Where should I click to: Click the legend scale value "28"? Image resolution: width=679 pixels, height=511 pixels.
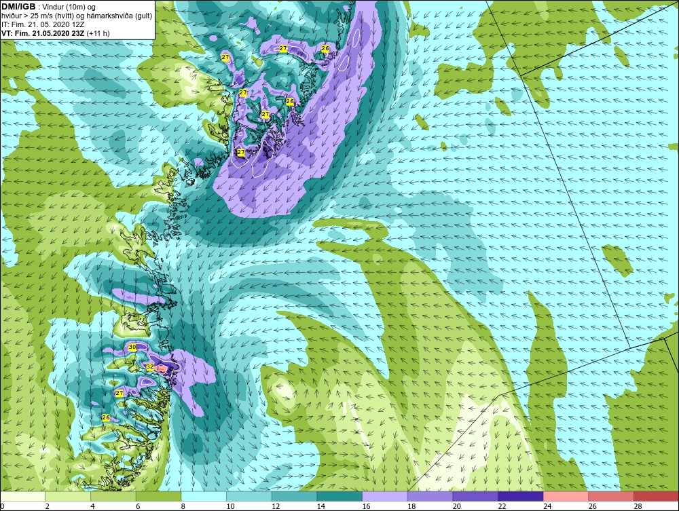(x=638, y=506)
